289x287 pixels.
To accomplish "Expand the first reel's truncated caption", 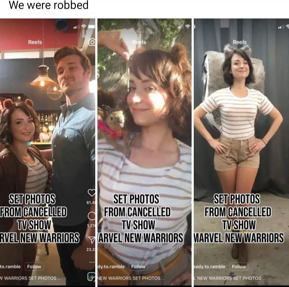I will click(30, 278).
